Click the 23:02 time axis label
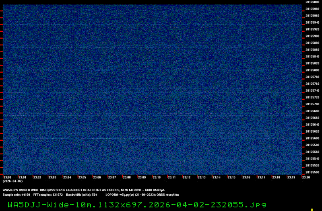This screenshot has width=322, height=211. [x=37, y=177]
